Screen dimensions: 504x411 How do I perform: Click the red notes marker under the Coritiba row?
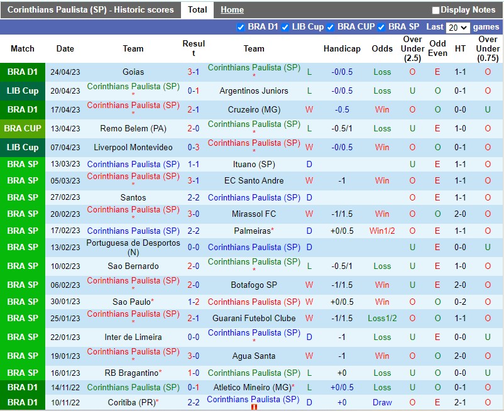click(x=254, y=407)
